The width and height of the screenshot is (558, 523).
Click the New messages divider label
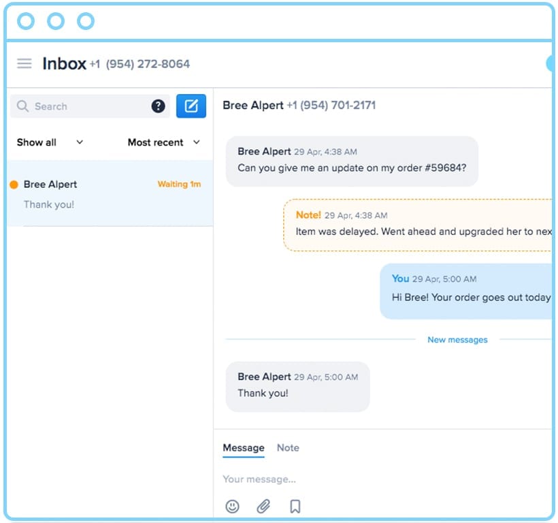457,340
